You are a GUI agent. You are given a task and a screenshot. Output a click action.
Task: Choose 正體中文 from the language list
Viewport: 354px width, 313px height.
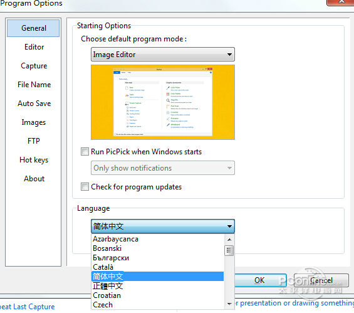pyautogui.click(x=158, y=286)
